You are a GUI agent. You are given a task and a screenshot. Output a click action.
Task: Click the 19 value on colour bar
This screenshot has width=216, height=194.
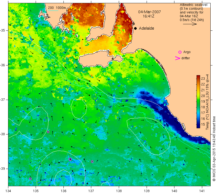203,102
